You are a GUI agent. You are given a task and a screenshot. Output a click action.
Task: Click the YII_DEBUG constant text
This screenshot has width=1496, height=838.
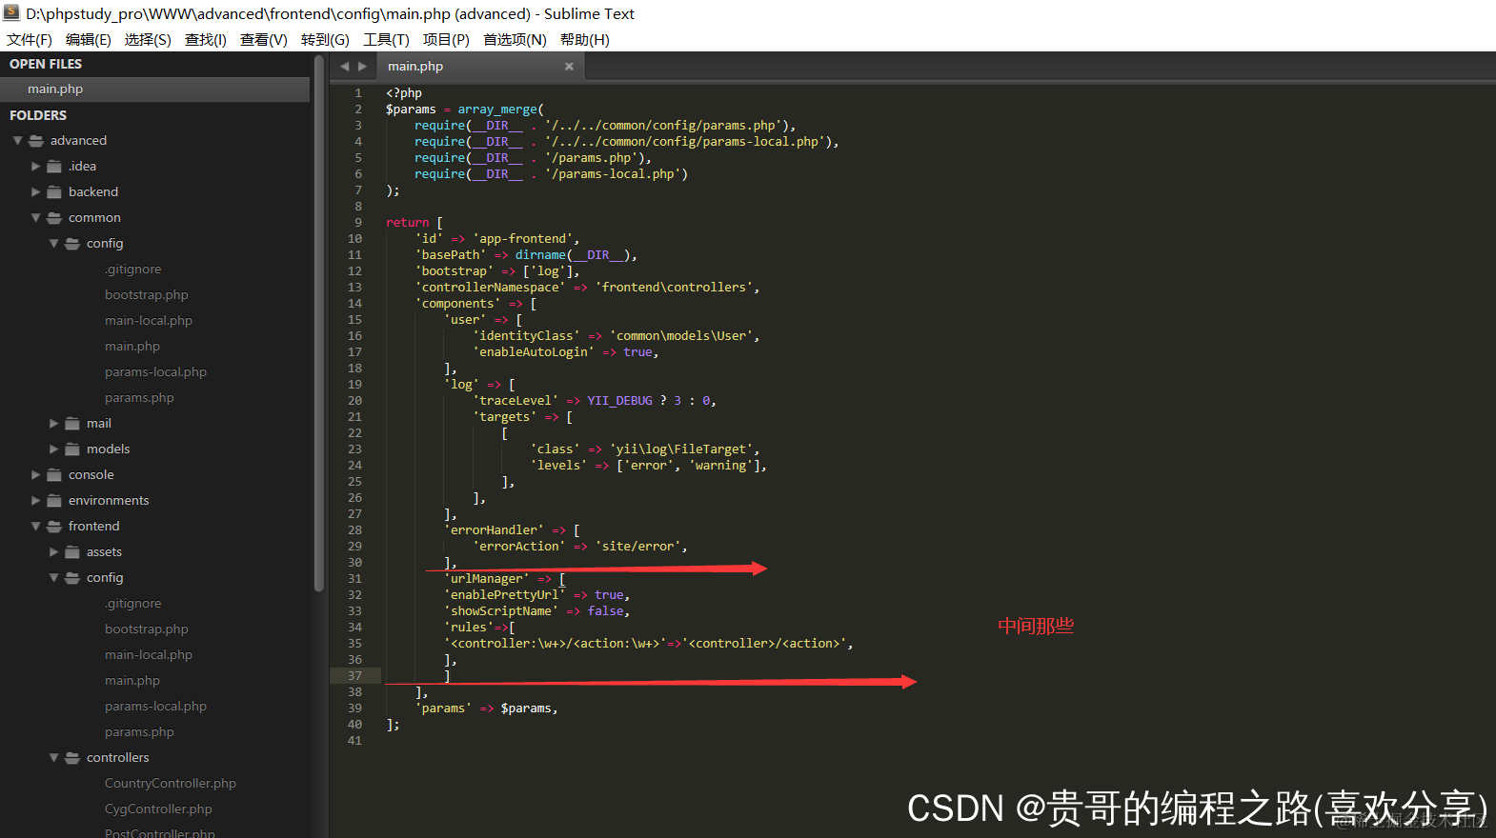(x=619, y=401)
